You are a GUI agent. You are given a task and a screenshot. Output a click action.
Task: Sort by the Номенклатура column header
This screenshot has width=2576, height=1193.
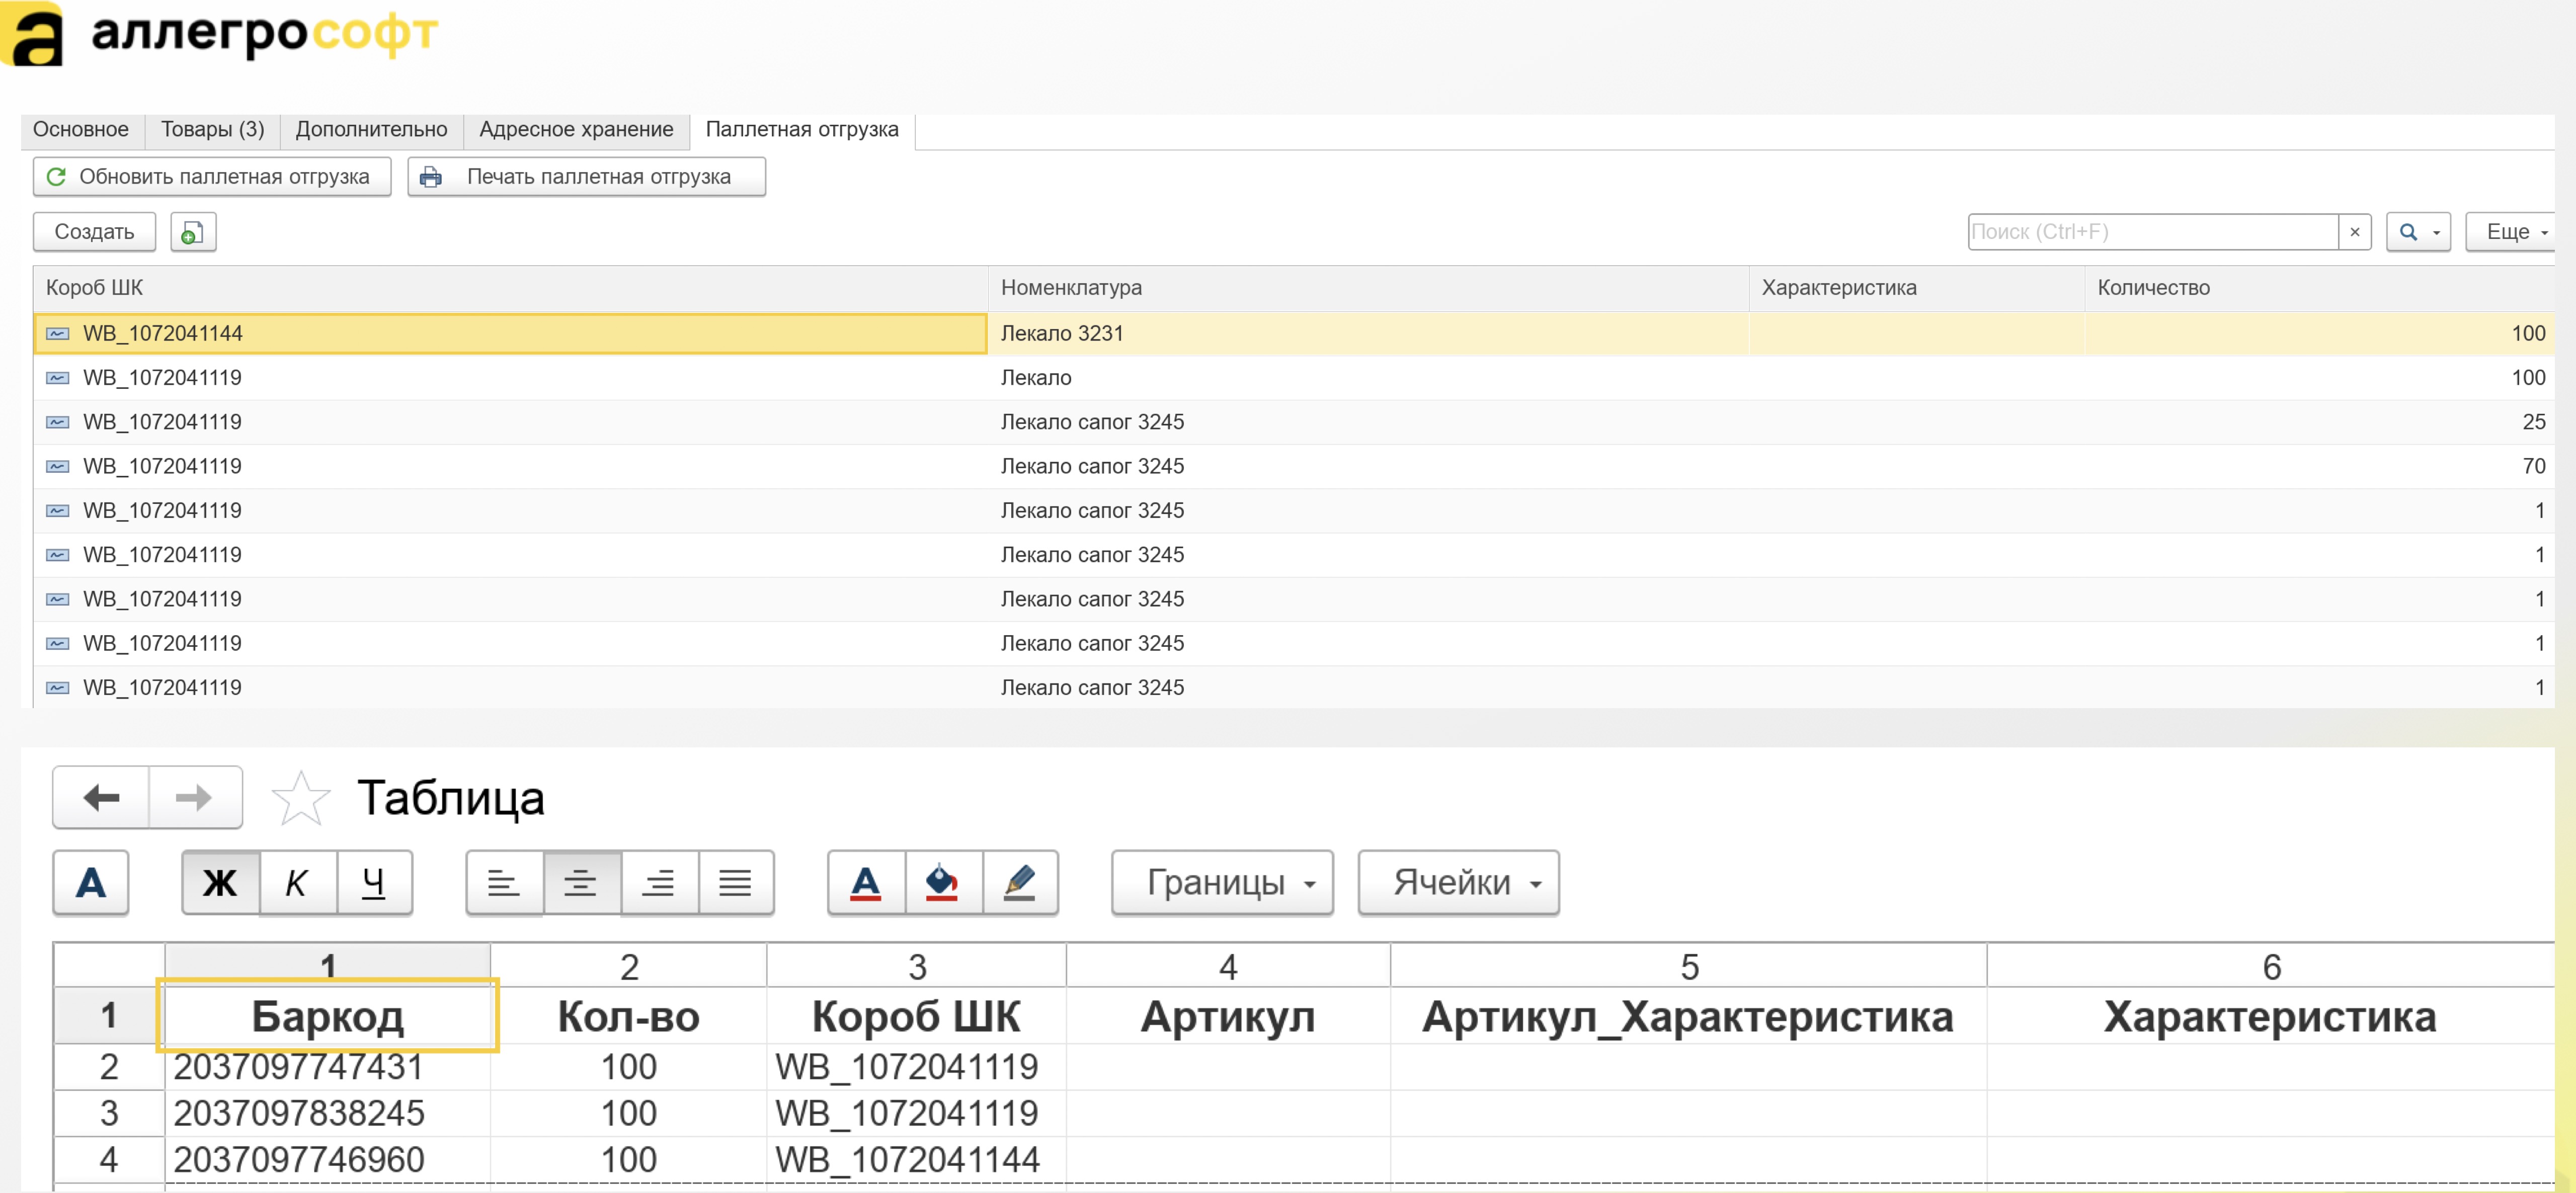click(1368, 288)
